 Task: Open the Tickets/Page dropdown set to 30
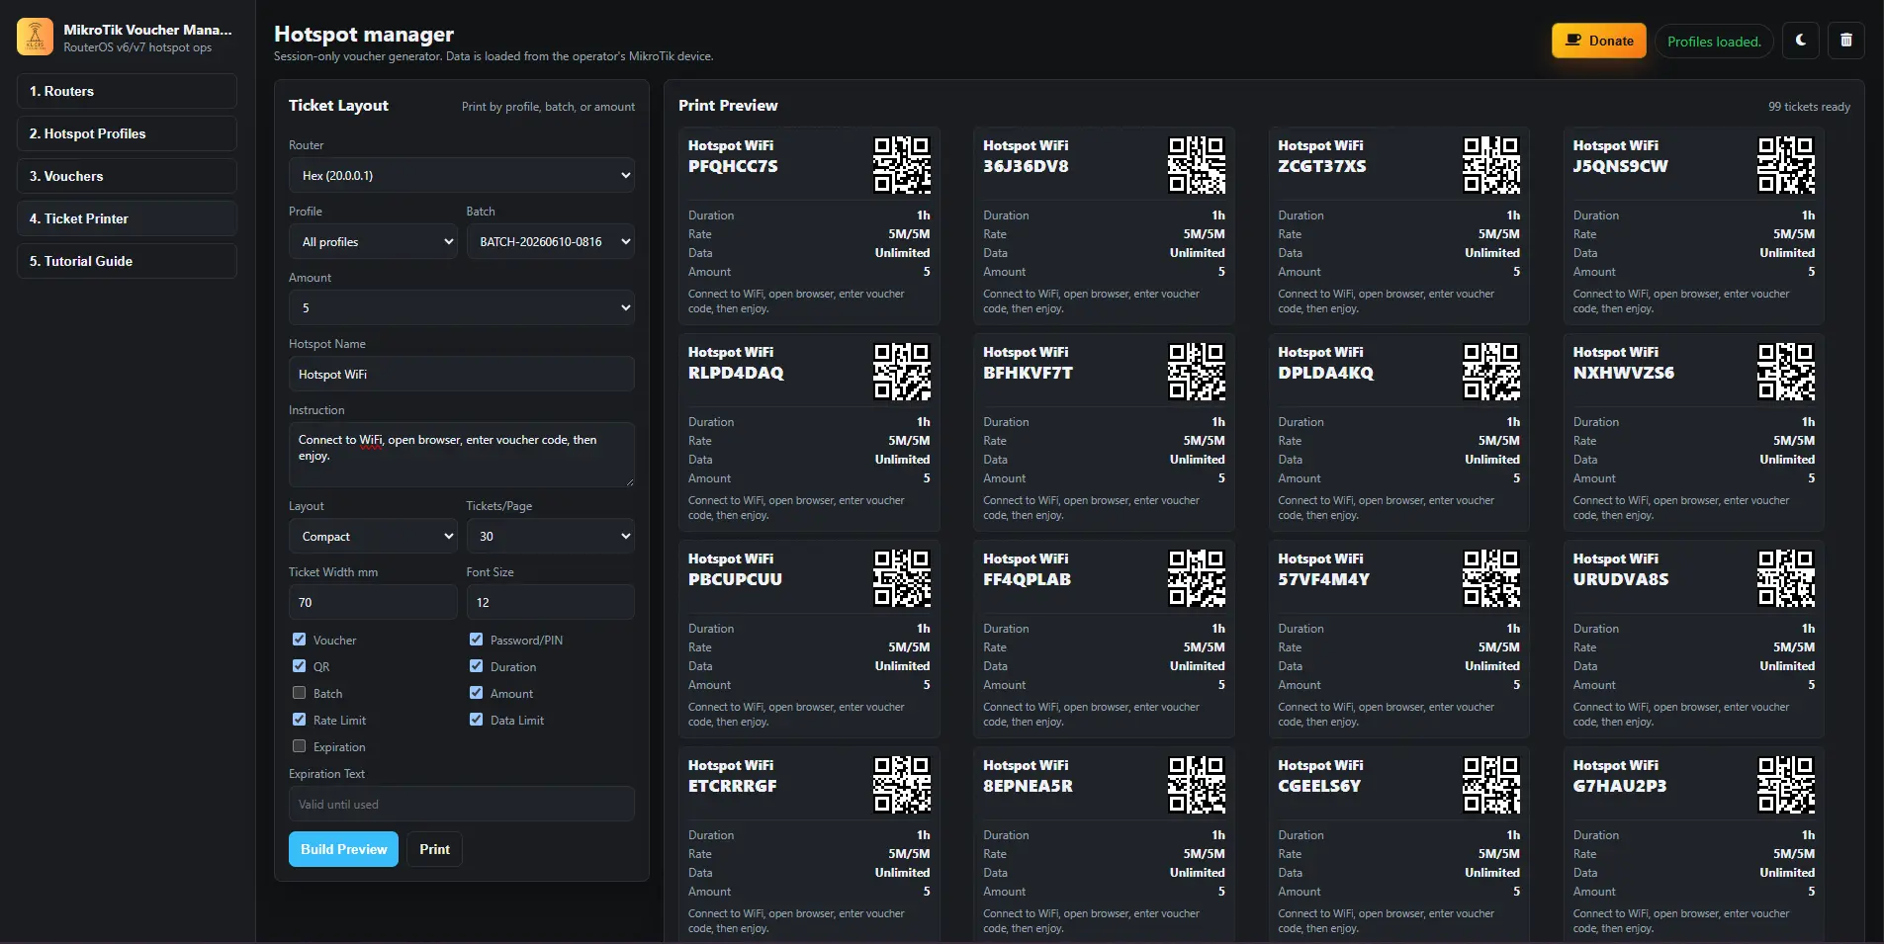click(x=550, y=536)
